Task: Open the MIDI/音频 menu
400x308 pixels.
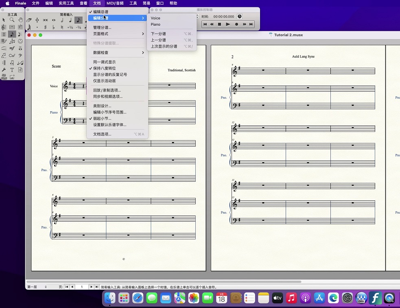Action: pyautogui.click(x=115, y=3)
